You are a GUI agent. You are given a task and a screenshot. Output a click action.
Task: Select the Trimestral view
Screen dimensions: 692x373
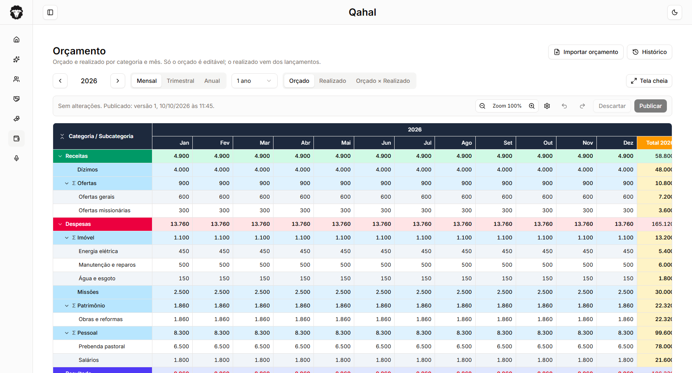(180, 81)
